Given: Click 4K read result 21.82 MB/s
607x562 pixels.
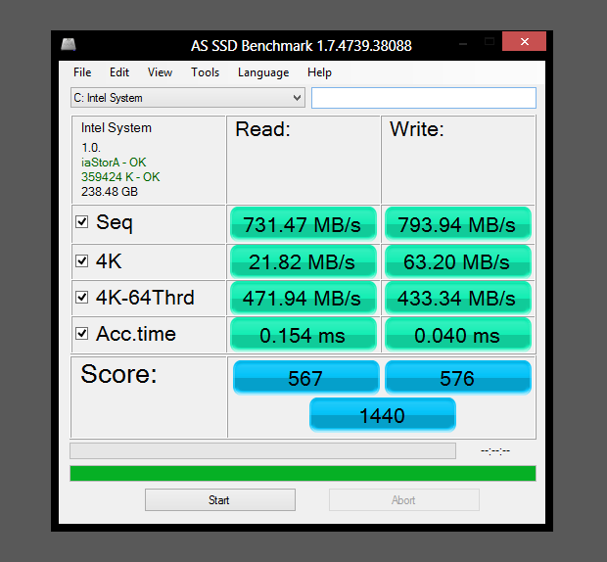Looking at the screenshot, I should click(x=303, y=261).
